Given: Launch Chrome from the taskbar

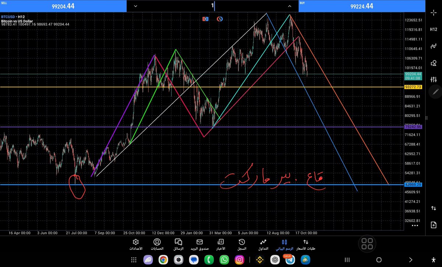Looking at the screenshot, I should coord(163,260).
